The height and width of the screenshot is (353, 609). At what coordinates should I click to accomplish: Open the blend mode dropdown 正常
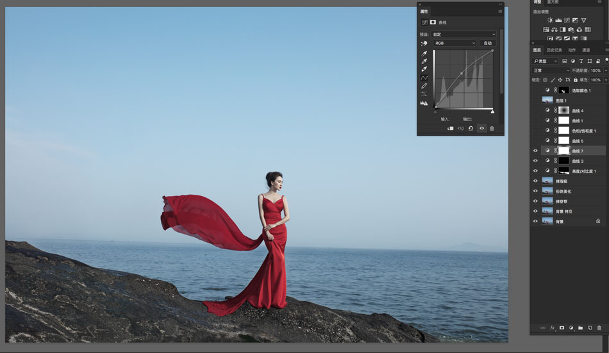pos(551,70)
